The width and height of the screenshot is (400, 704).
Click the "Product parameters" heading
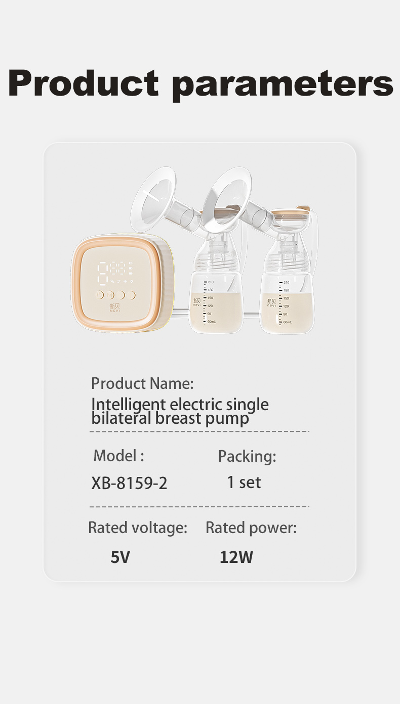(201, 83)
